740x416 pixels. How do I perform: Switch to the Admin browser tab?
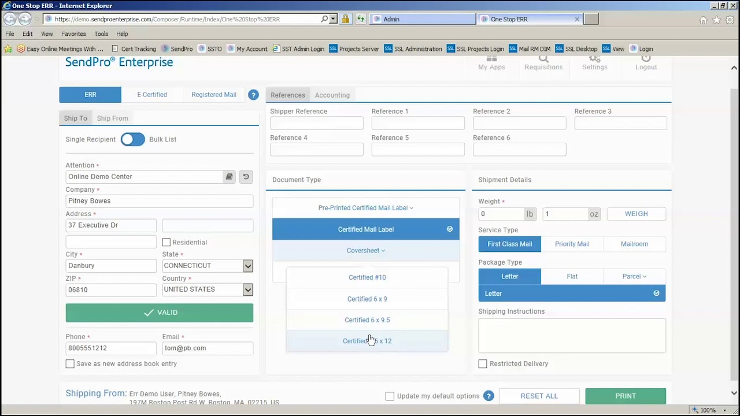[x=423, y=19]
